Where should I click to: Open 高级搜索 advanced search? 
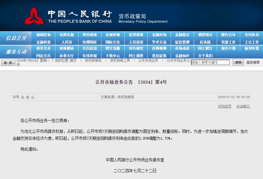click(x=253, y=63)
